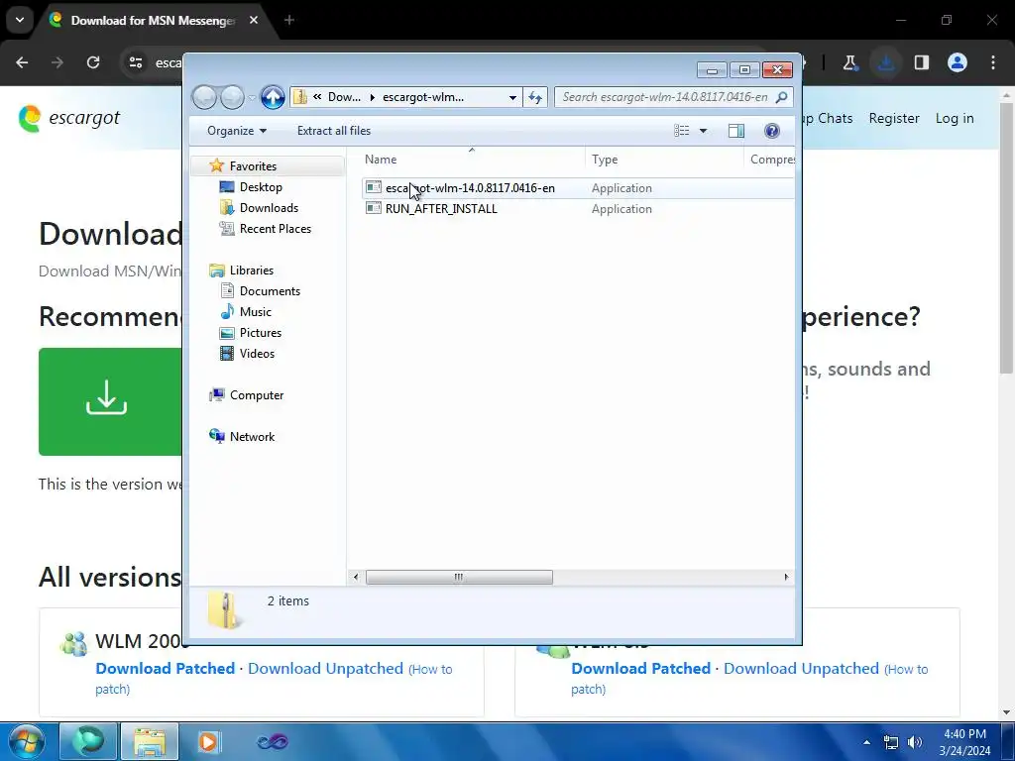Open the view options dropdown arrow
Viewport: 1015px width, 761px height.
tap(703, 131)
